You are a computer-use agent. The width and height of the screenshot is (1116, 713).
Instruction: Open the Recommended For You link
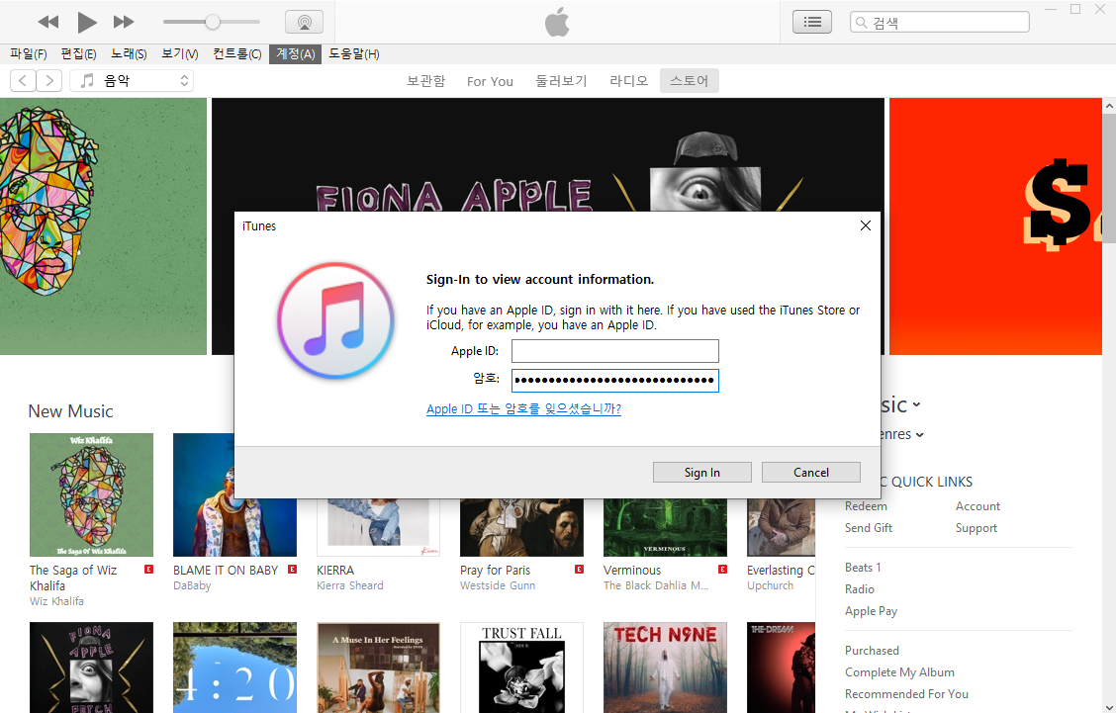click(906, 694)
